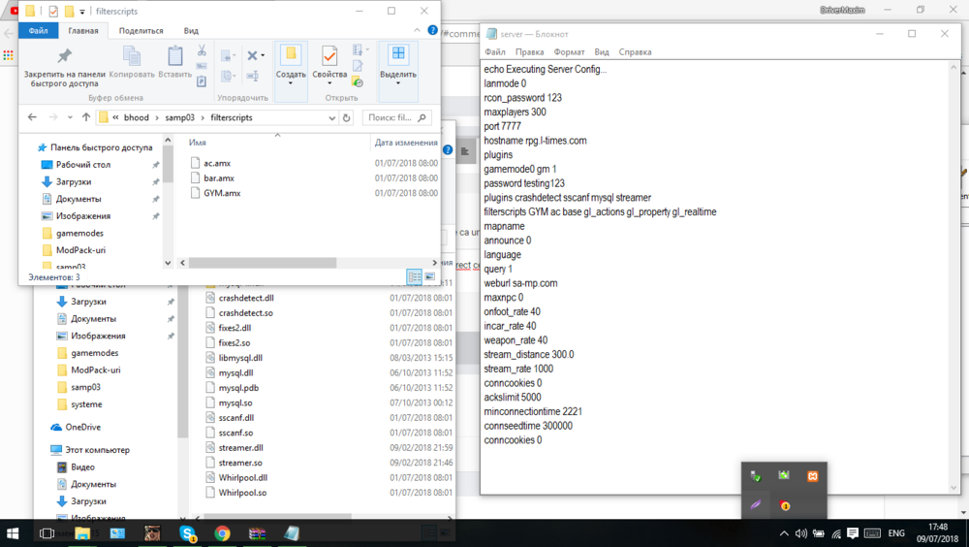Open the Delete button dropdown arrow
This screenshot has width=969, height=547.
(x=263, y=55)
